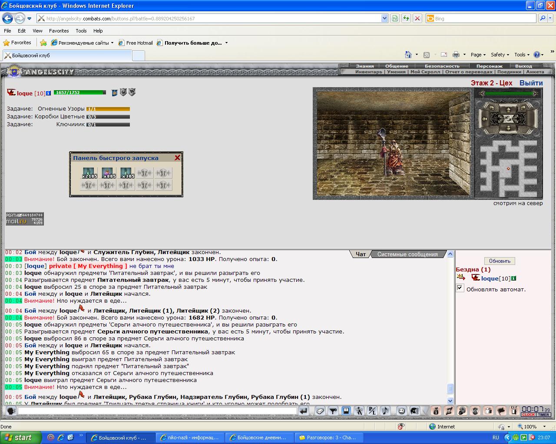Click the 'Обновить' refresh button
Screen dimensions: 556x444
point(500,261)
